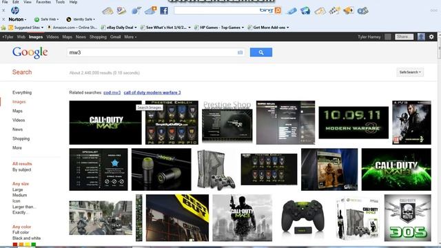Open the 305 emblem image

click(407, 218)
